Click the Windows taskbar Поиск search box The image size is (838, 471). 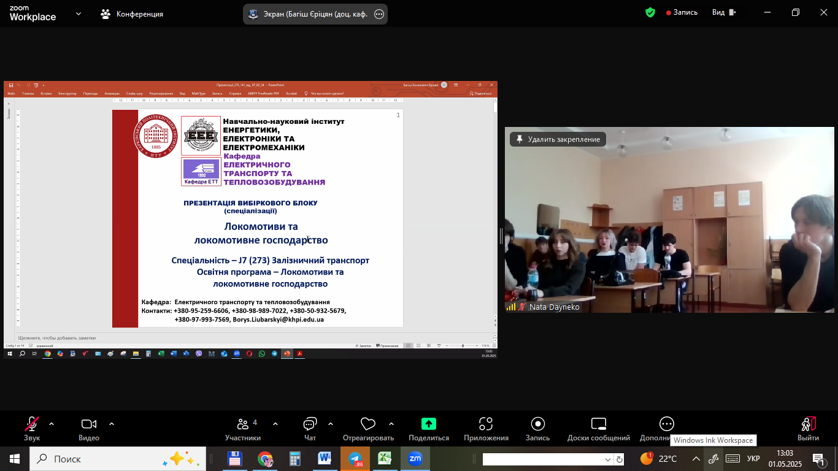pyautogui.click(x=118, y=459)
